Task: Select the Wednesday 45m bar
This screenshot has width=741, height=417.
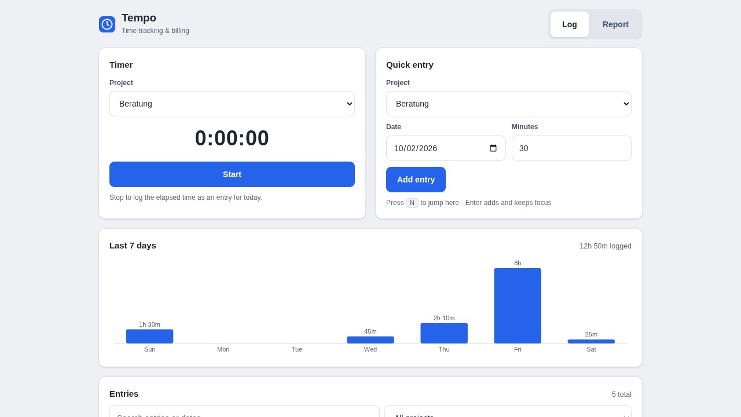Action: pos(370,340)
